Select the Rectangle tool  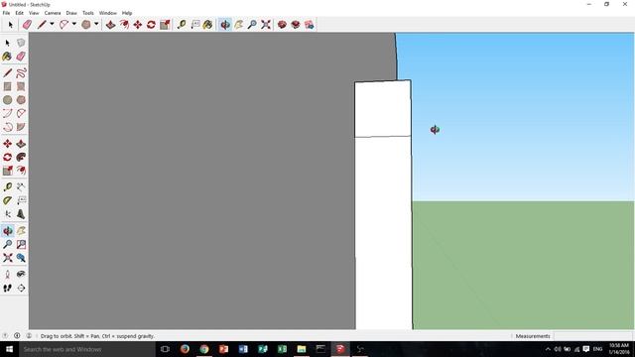tap(7, 86)
